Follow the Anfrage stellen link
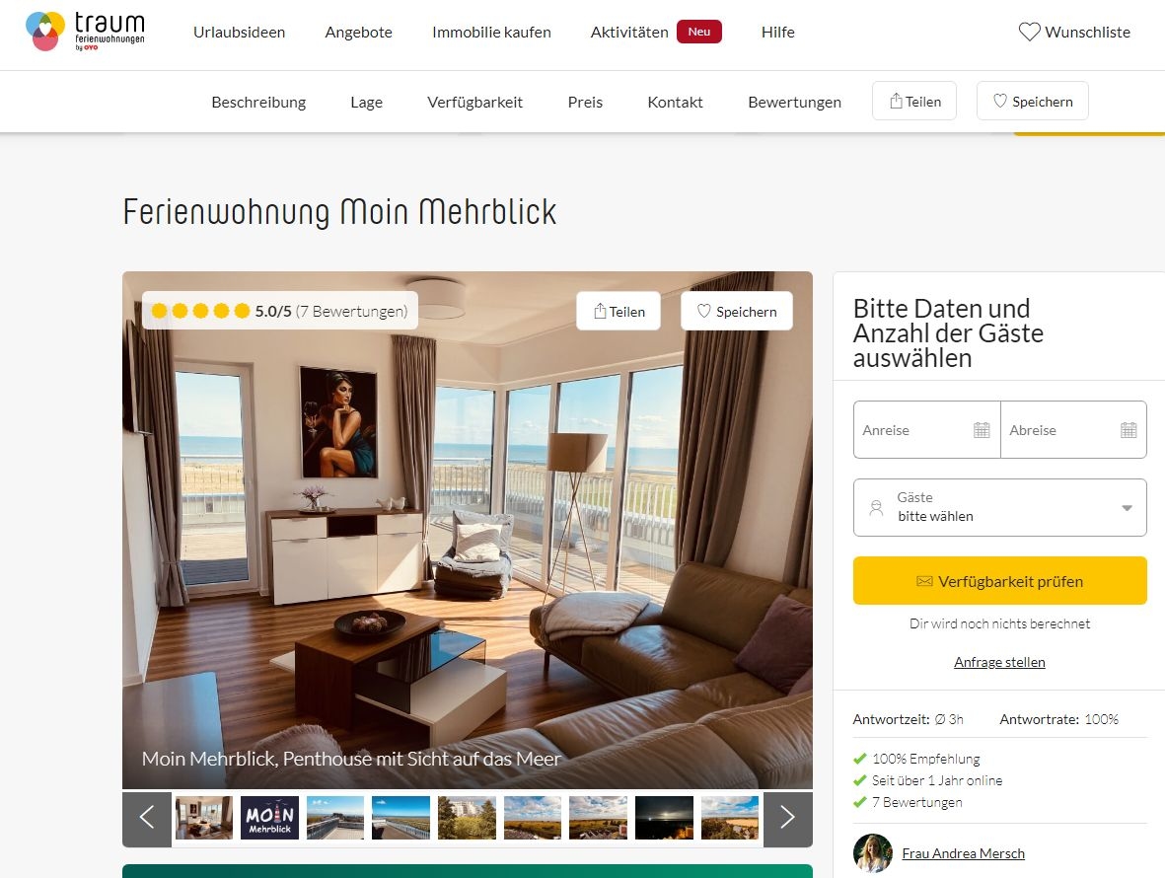 point(999,662)
